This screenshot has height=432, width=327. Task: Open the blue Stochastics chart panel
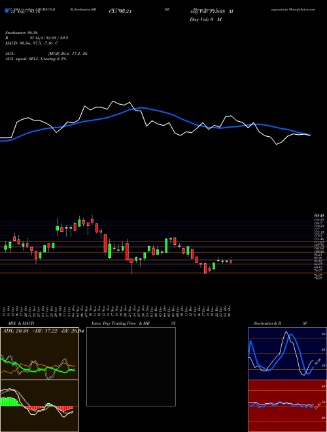[287, 353]
